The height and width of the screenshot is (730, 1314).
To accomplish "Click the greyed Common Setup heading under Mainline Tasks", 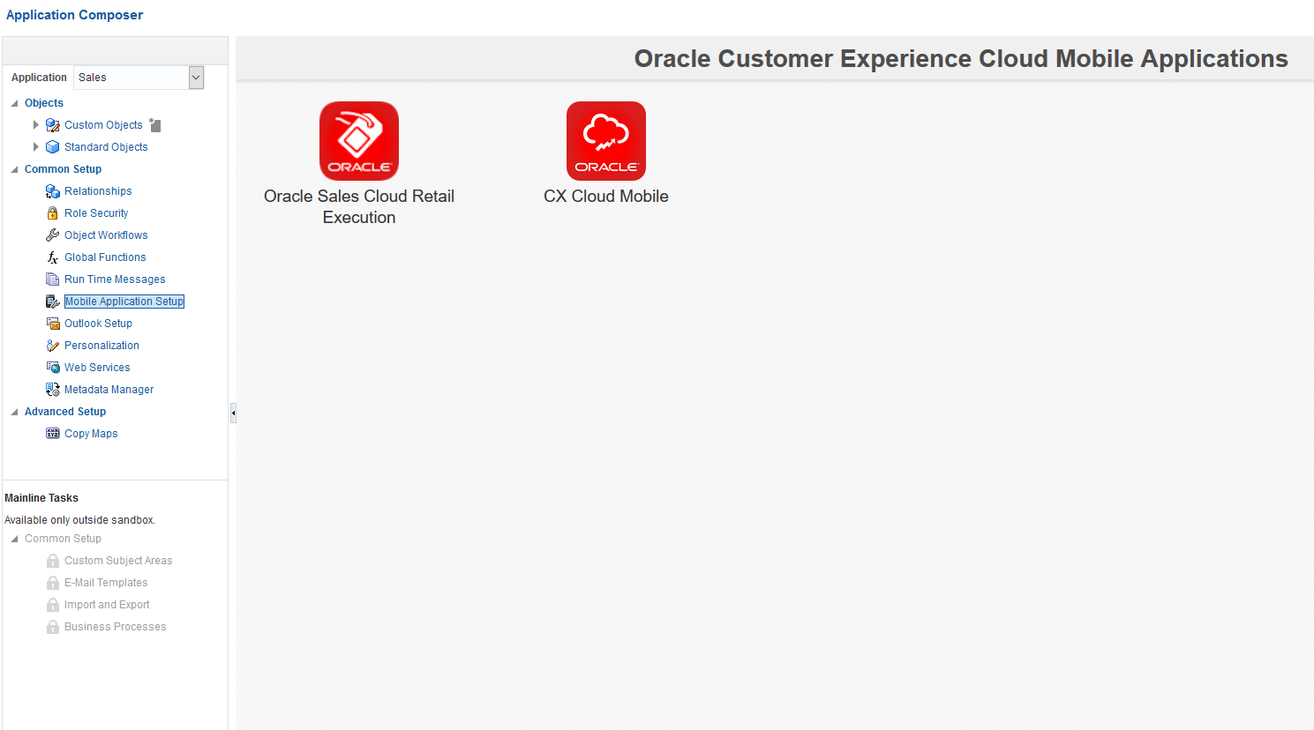I will coord(63,539).
